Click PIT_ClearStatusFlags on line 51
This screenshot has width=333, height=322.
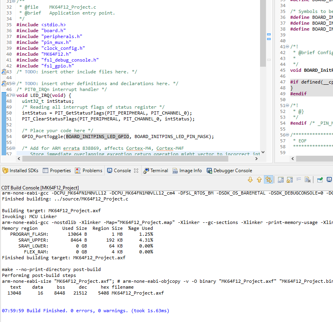49,119
